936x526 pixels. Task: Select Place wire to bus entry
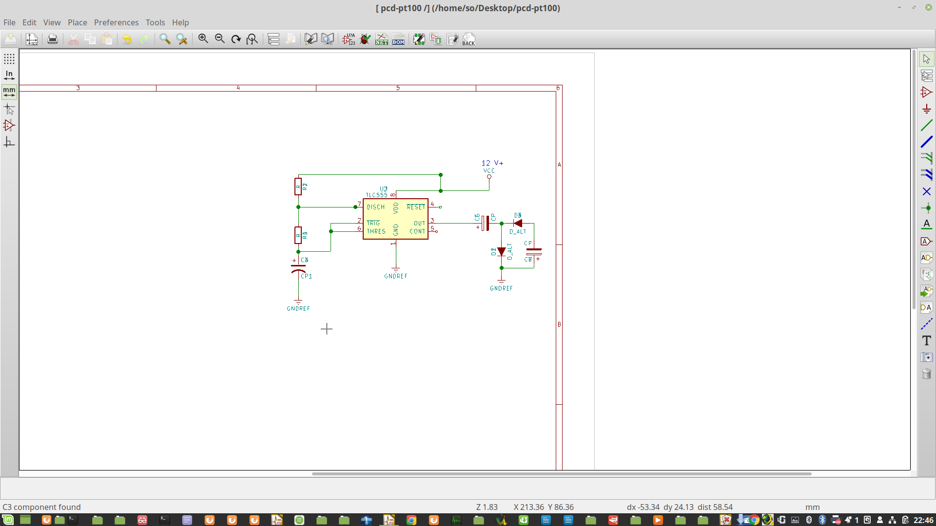[x=927, y=158]
